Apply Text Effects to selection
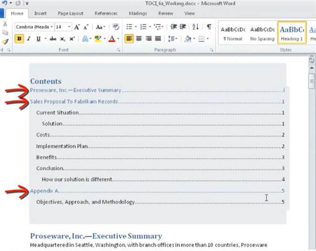The width and height of the screenshot is (316, 251). click(x=85, y=39)
